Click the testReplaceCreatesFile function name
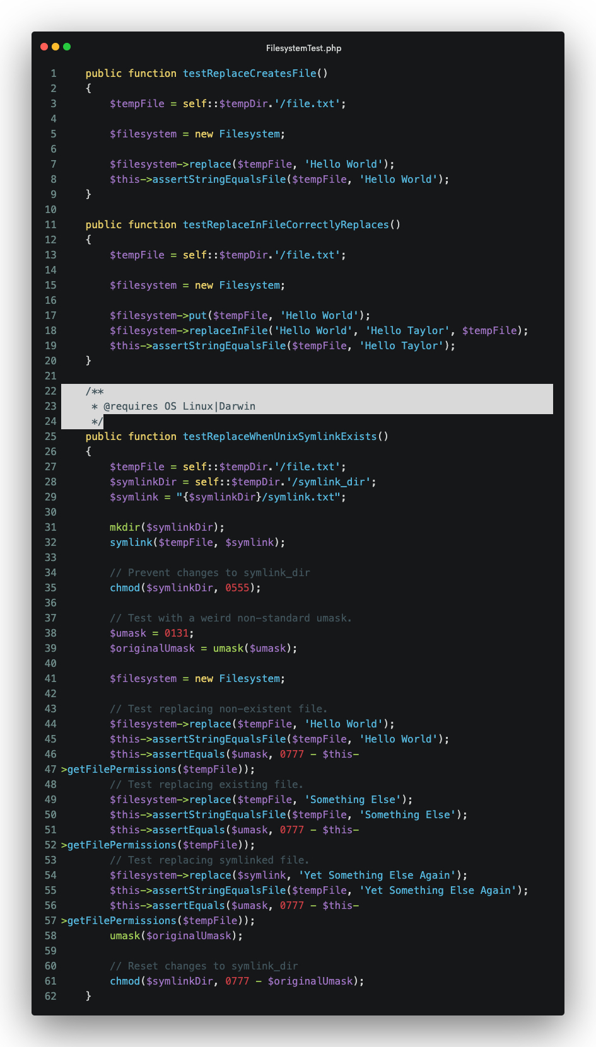 [250, 73]
